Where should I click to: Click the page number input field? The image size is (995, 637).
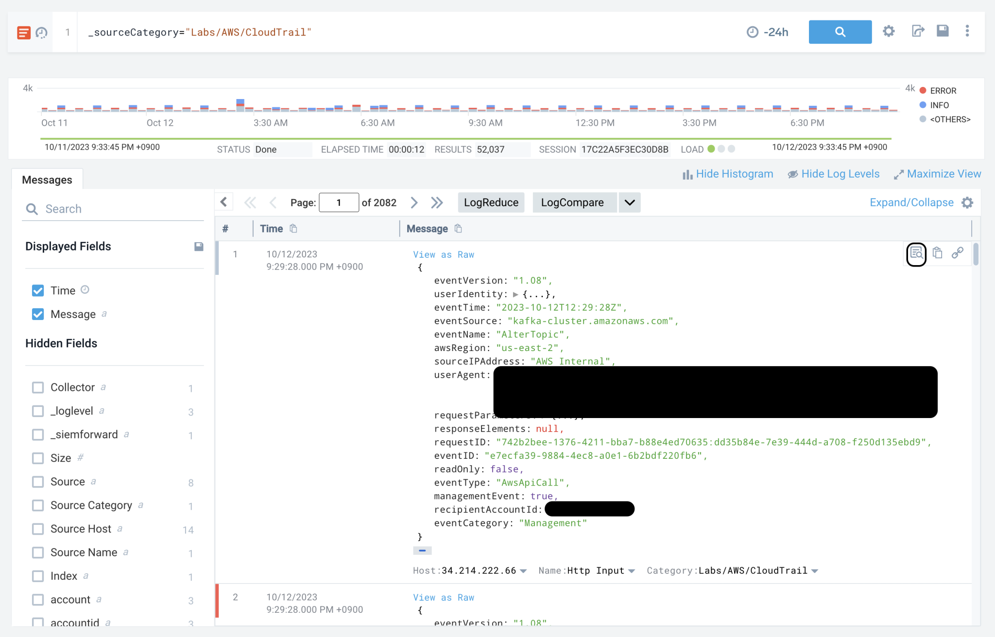[339, 202]
